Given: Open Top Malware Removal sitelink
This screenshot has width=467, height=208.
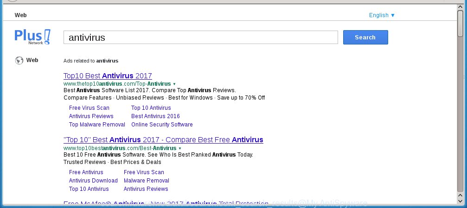Looking at the screenshot, I should (97, 125).
